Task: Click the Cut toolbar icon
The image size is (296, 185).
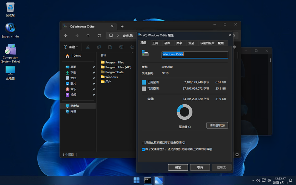Action: (88, 47)
